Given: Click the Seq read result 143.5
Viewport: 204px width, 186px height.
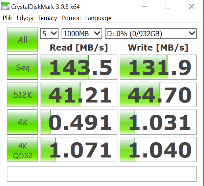Looking at the screenshot, I should pos(79,67).
